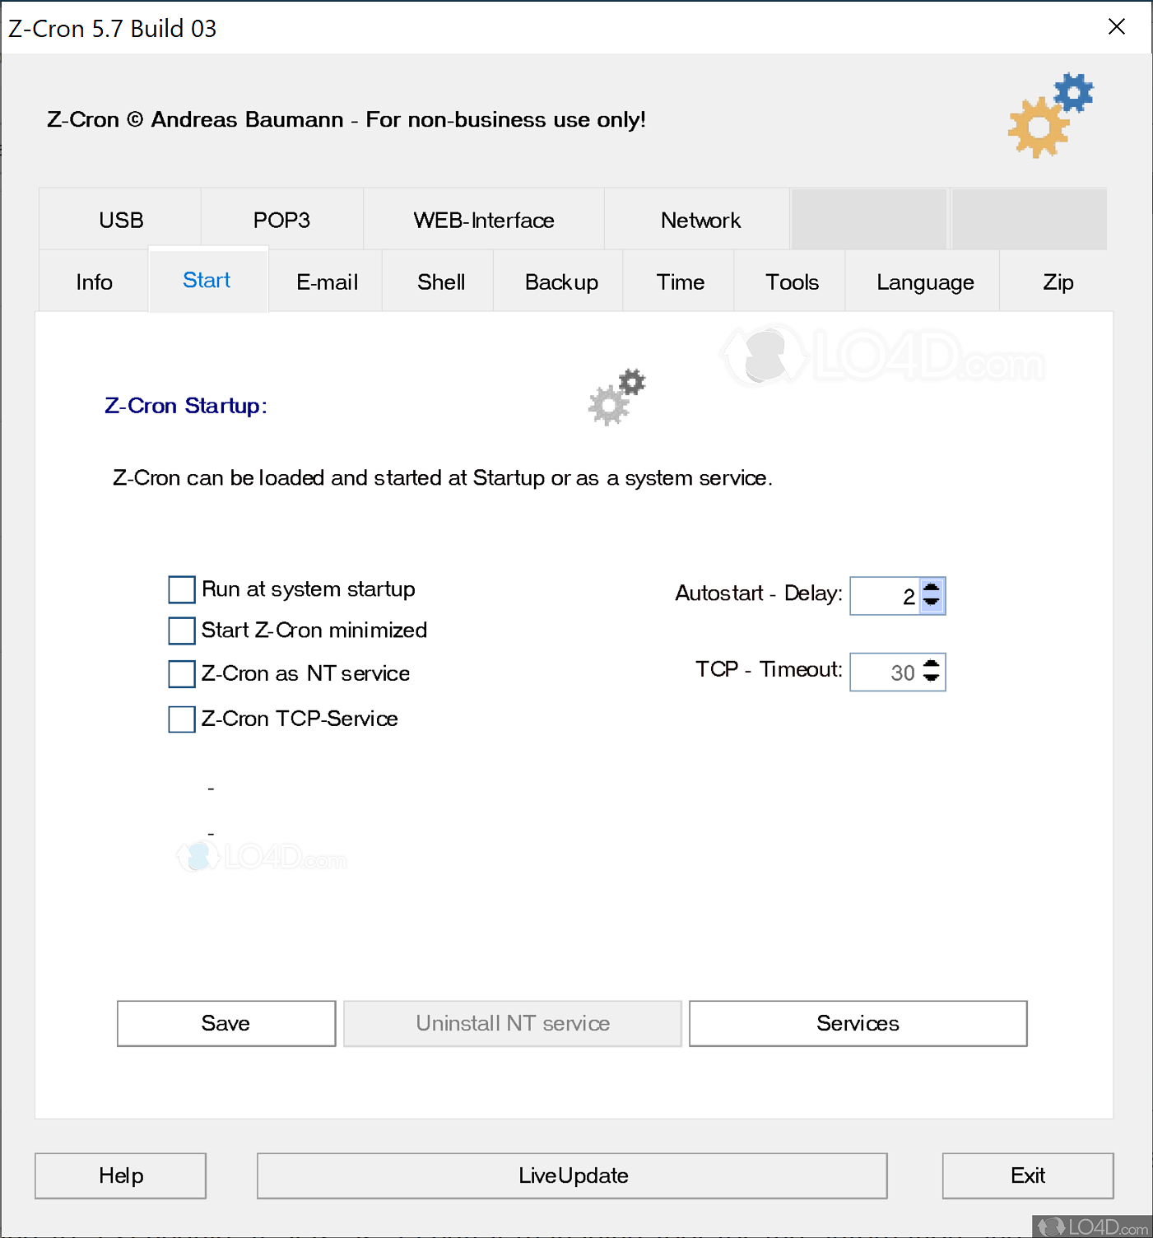The width and height of the screenshot is (1153, 1238).
Task: Open the USB tab
Action: pyautogui.click(x=121, y=220)
